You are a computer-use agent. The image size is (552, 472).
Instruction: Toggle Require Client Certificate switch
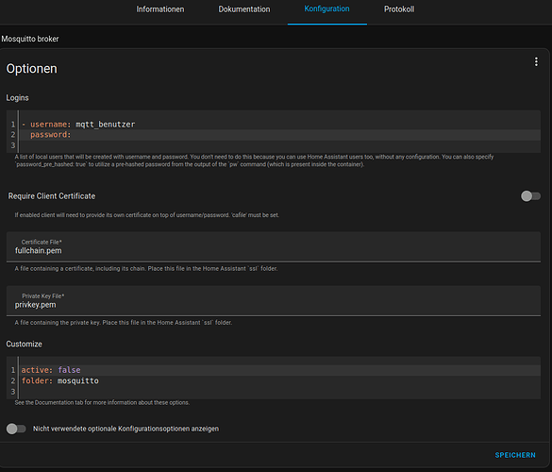[x=530, y=196]
